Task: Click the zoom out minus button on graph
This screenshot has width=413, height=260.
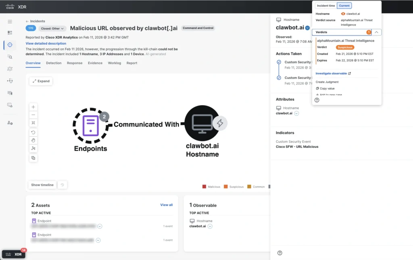Action: (x=33, y=115)
